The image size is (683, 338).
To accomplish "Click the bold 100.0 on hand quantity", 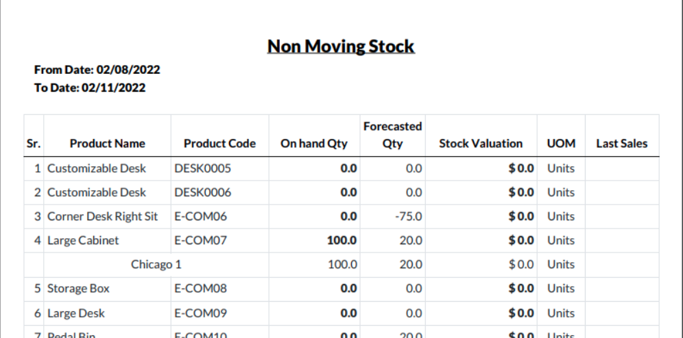I will pos(344,240).
